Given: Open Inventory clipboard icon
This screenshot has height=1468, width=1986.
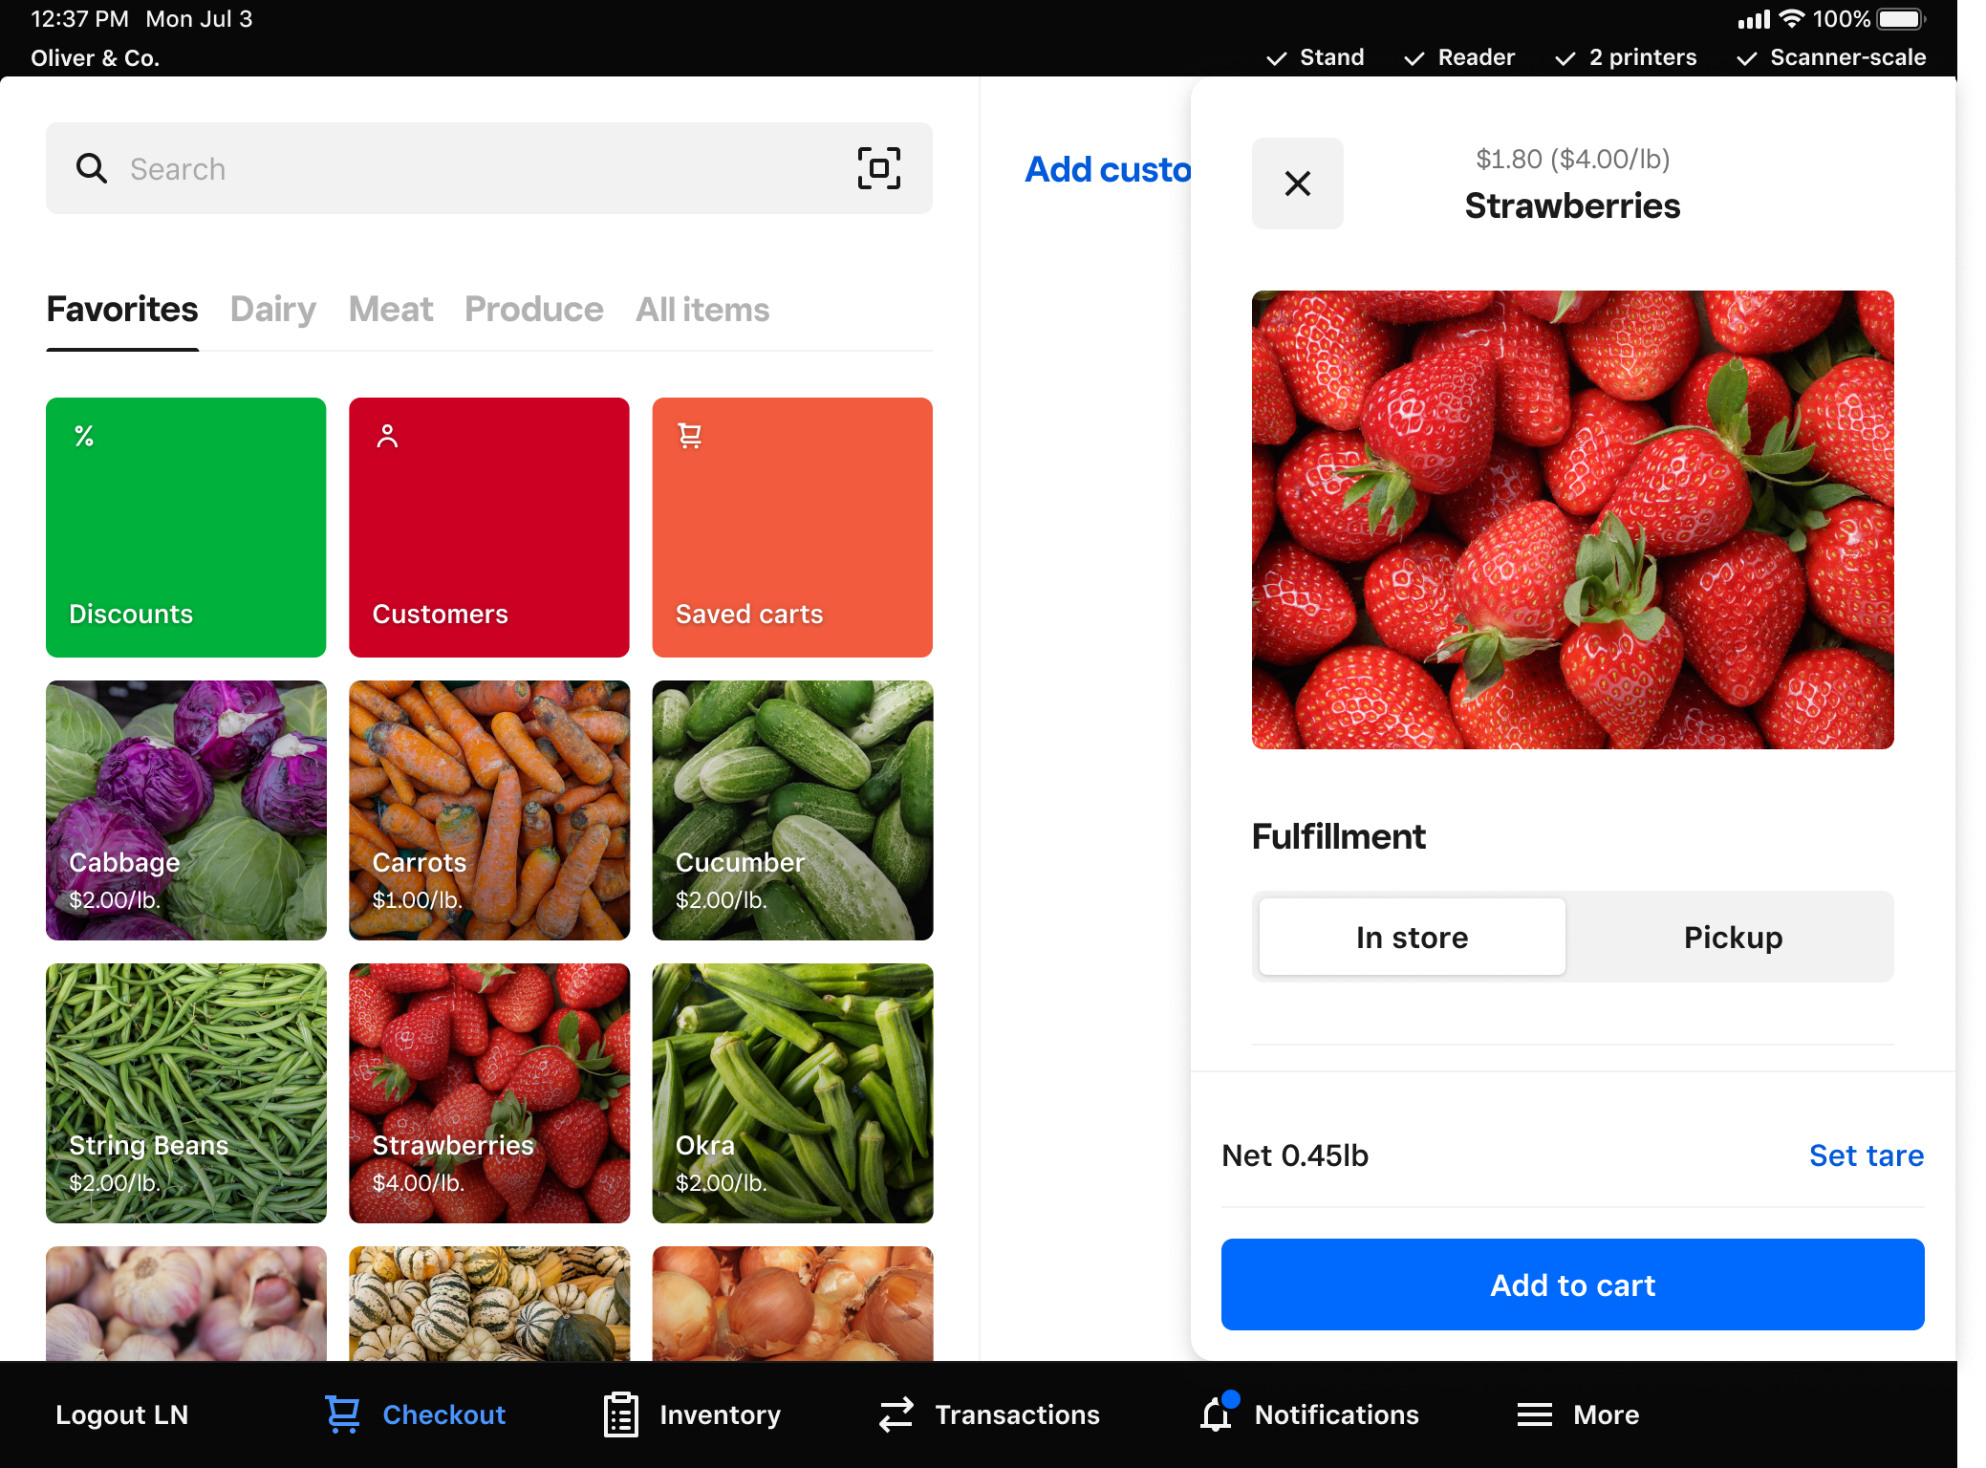Looking at the screenshot, I should [x=621, y=1414].
